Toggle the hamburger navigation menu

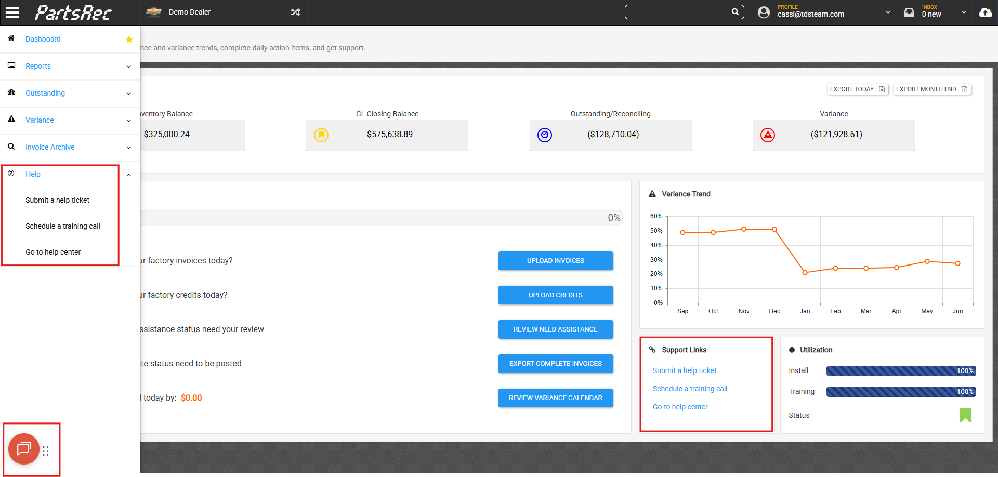[x=12, y=12]
